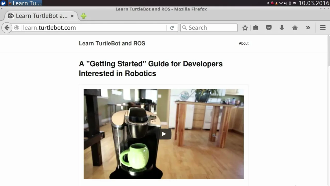The width and height of the screenshot is (330, 186).
Task: Play the coffee machine video
Action: (x=164, y=134)
